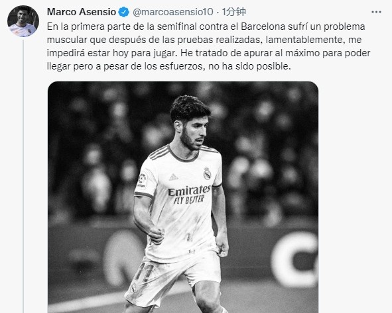
Task: Click the vertical thread line below the avatar
Action: [x=23, y=176]
